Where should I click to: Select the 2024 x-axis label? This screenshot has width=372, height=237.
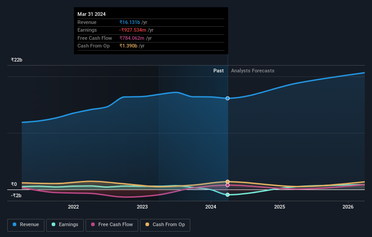point(211,207)
